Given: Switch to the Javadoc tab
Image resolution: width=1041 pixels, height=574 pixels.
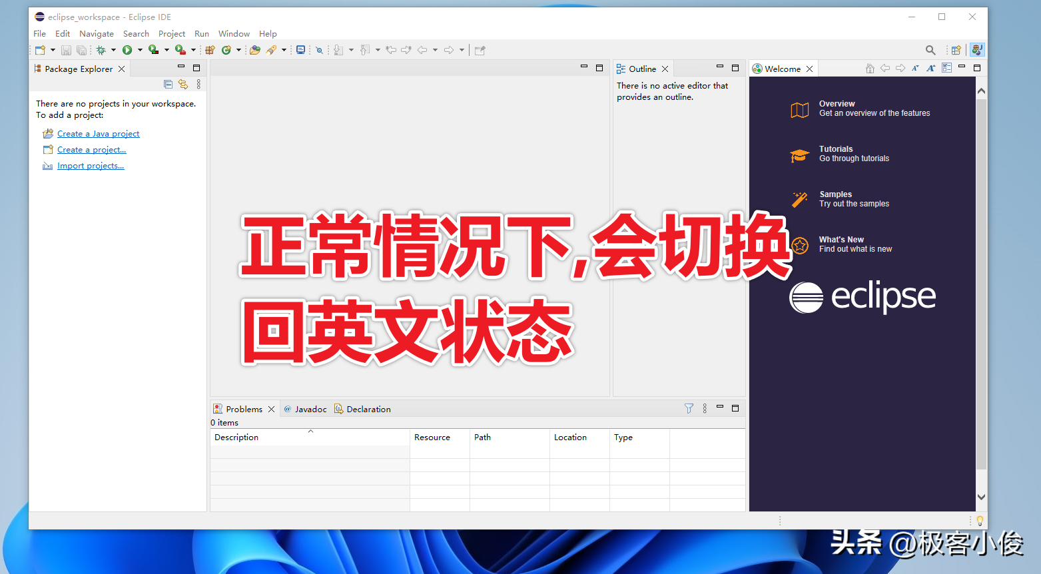Looking at the screenshot, I should (x=310, y=408).
